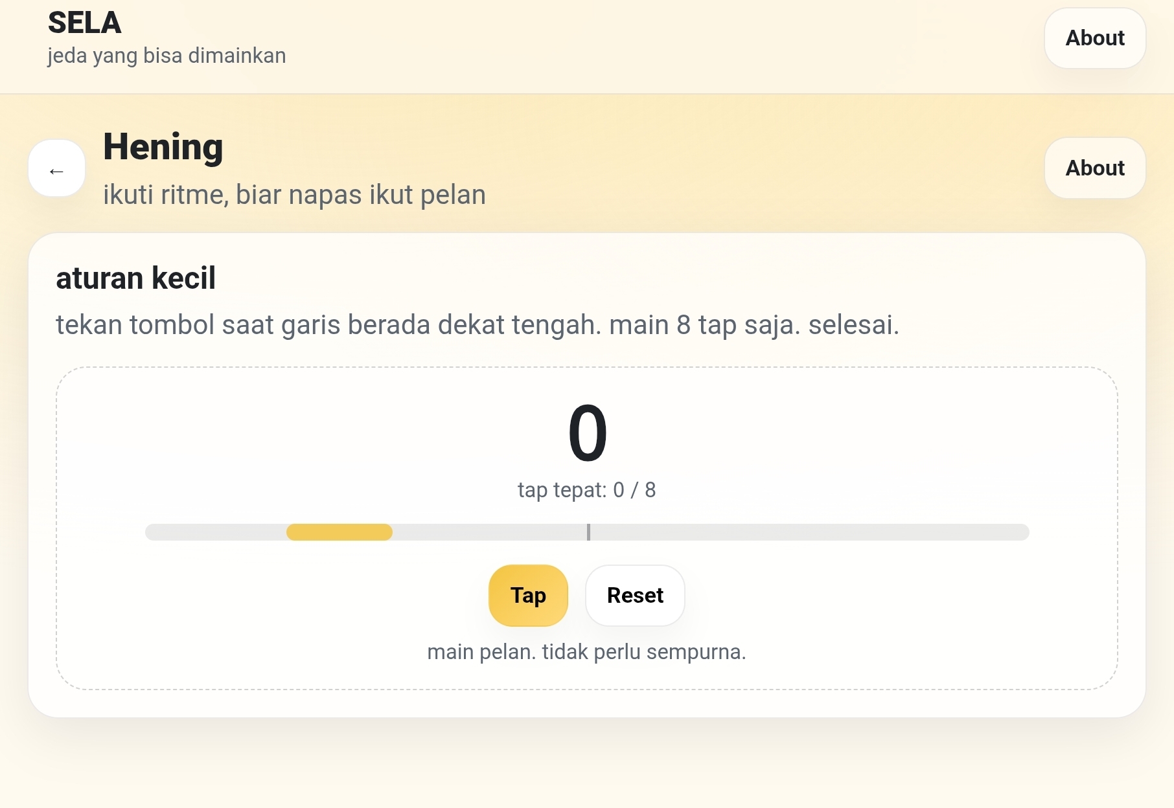Click the moving yellow bar on the track
Viewport: 1174px width, 808px height.
[340, 532]
